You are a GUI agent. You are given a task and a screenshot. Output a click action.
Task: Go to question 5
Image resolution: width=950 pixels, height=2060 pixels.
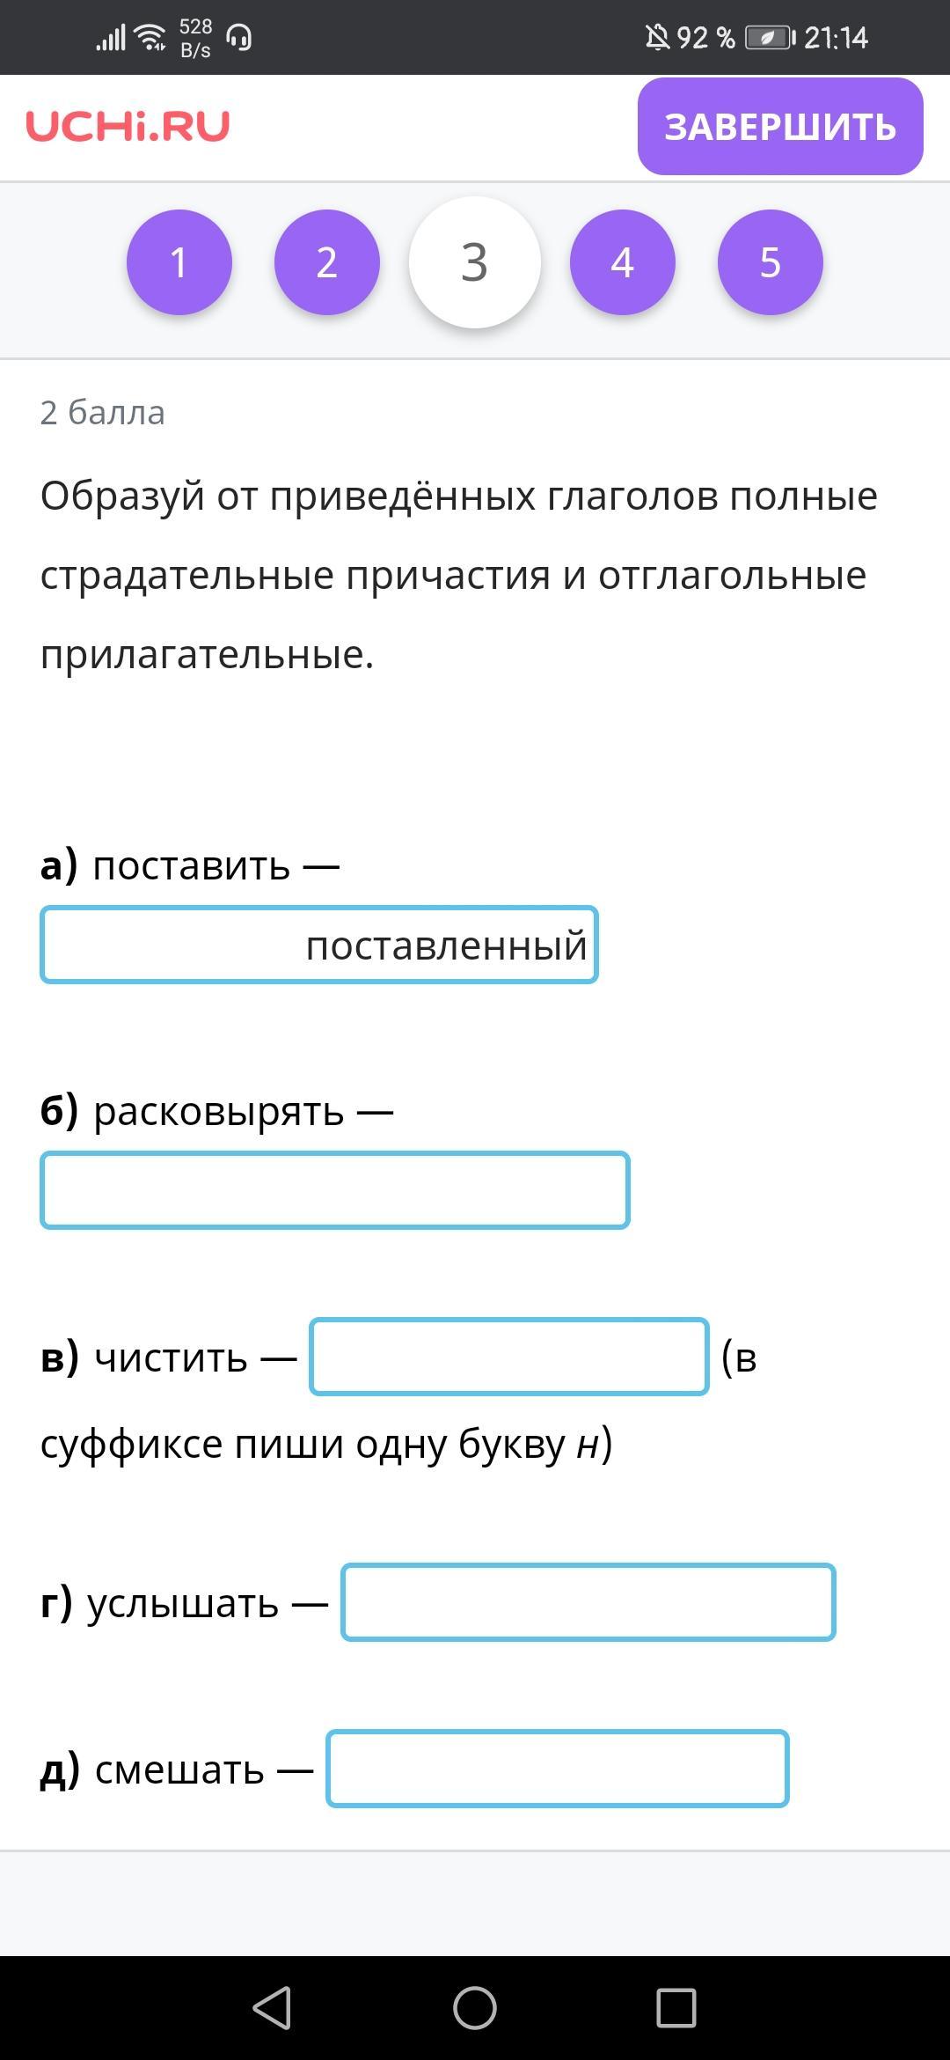click(771, 262)
